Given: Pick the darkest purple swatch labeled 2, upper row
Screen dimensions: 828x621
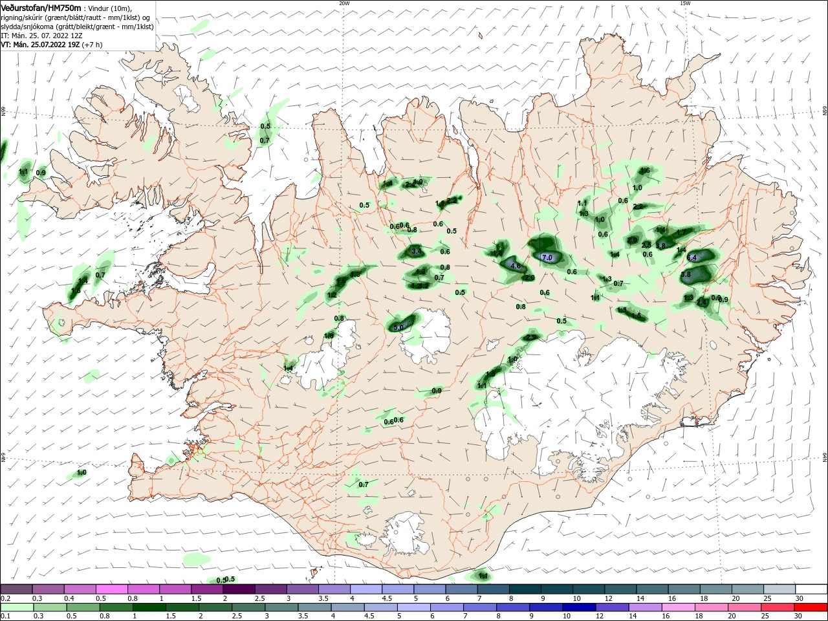Looking at the screenshot, I should click(x=239, y=589).
